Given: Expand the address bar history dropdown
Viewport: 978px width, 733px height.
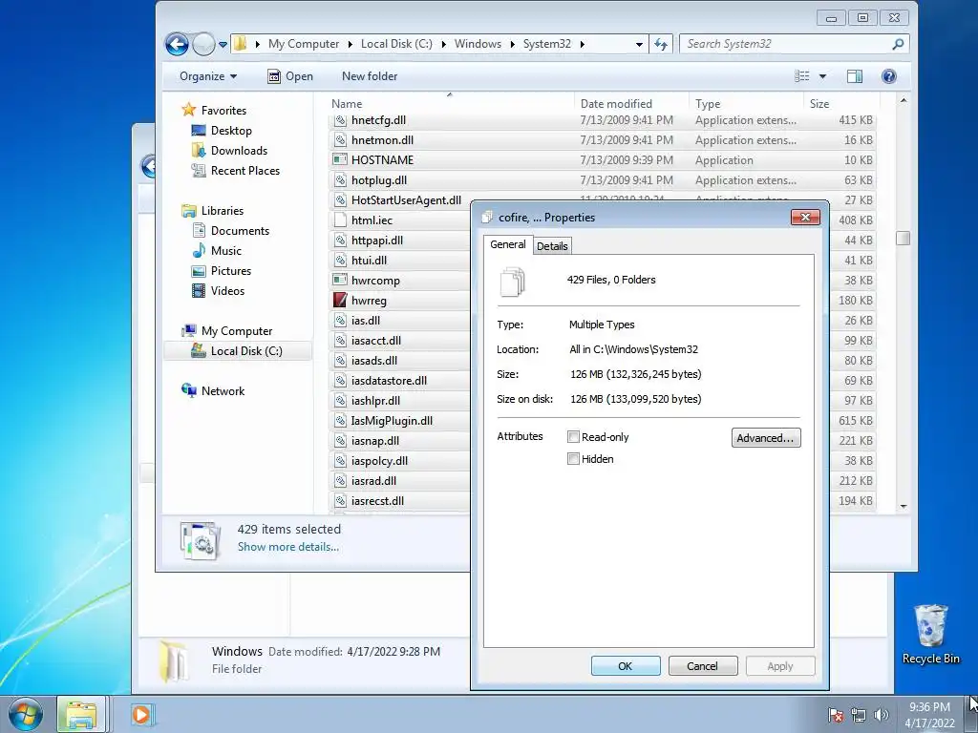Looking at the screenshot, I should coord(639,44).
